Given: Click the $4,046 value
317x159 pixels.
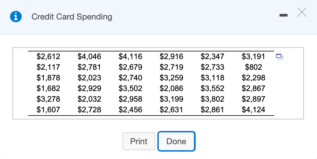Looking at the screenshot, I should click(89, 56).
